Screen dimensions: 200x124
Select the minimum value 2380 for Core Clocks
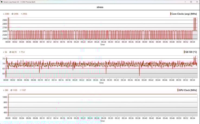coord(7,14)
